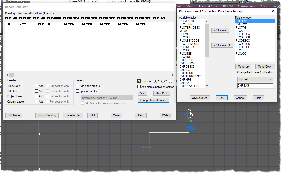
Task: Toggle the "Special breaks" checkbox
Action: click(77, 91)
